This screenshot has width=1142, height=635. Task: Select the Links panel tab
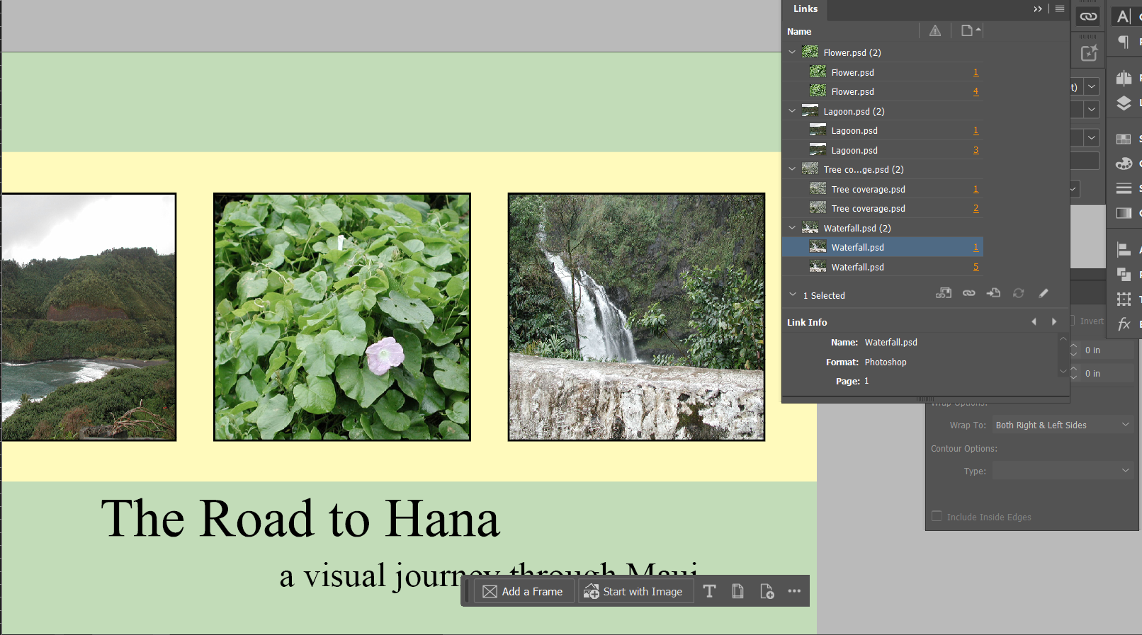[x=805, y=9]
